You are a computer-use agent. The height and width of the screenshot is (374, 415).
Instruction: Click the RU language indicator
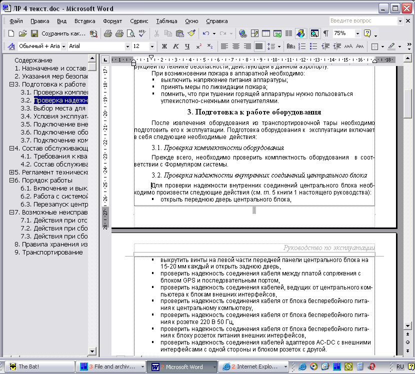point(400,366)
